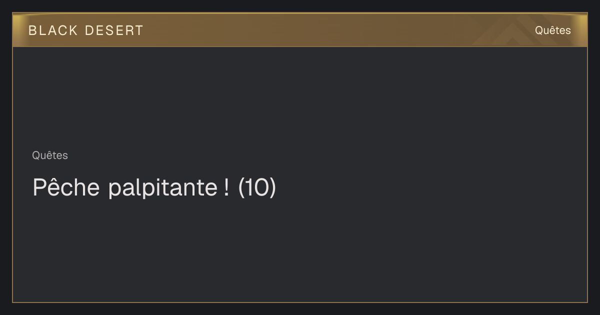Select the word palpitante in the title
The height and width of the screenshot is (315, 600).
[x=162, y=188]
